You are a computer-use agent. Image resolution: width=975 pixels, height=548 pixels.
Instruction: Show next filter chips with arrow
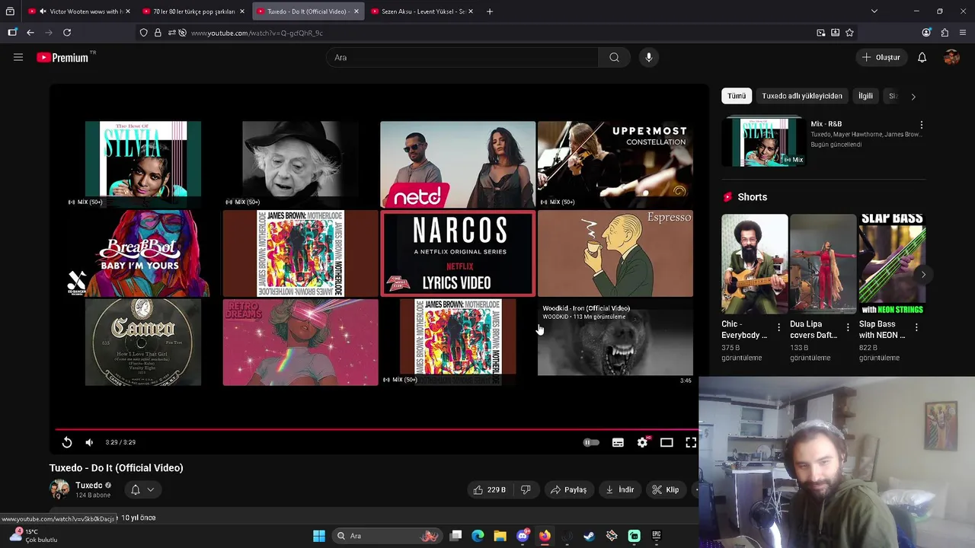(913, 96)
